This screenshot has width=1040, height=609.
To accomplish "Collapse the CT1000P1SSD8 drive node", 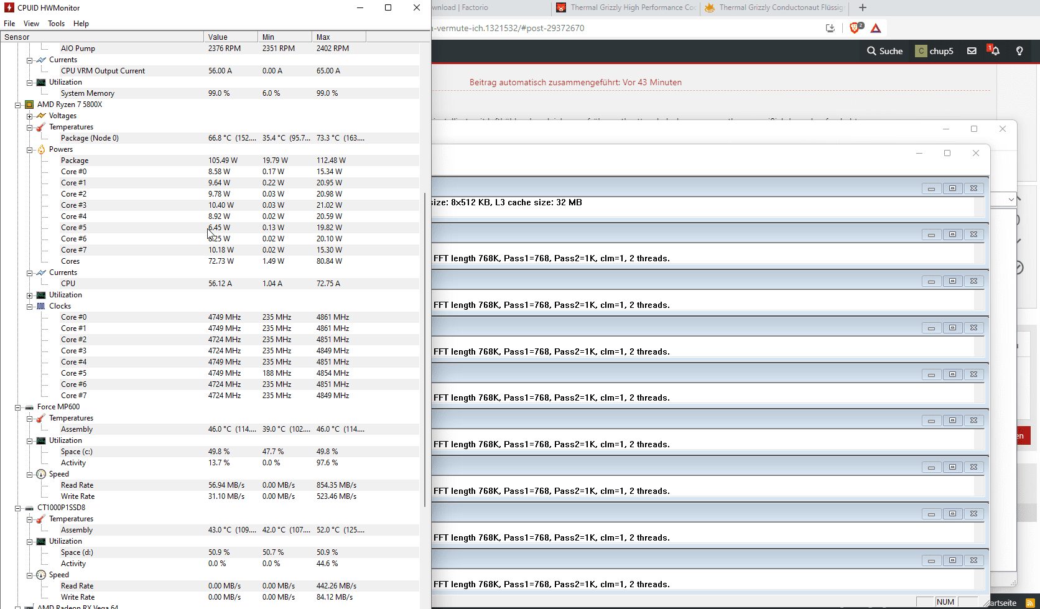I will pyautogui.click(x=18, y=508).
